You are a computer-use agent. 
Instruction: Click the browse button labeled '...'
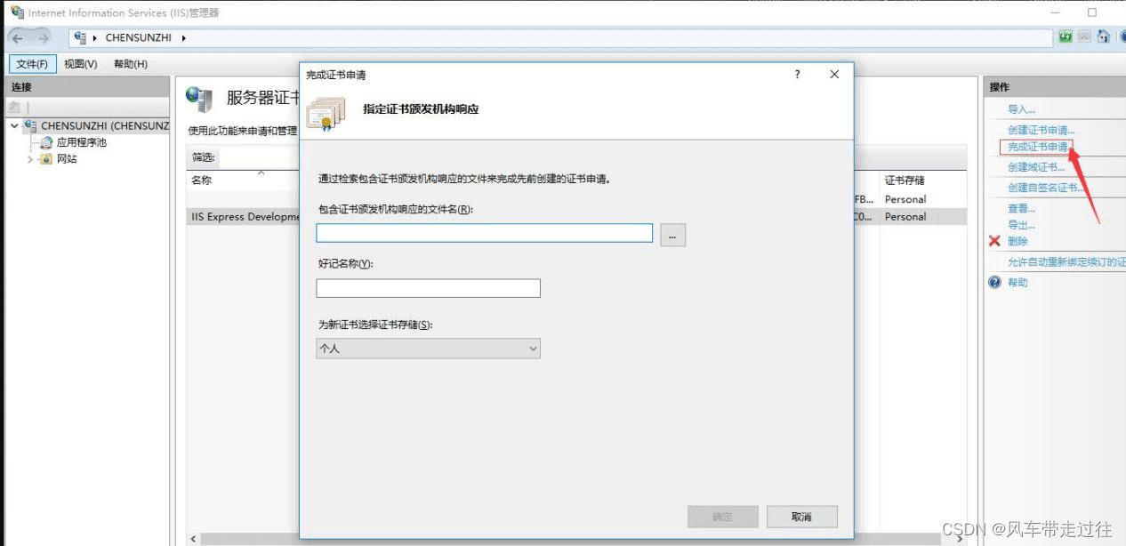pyautogui.click(x=672, y=235)
